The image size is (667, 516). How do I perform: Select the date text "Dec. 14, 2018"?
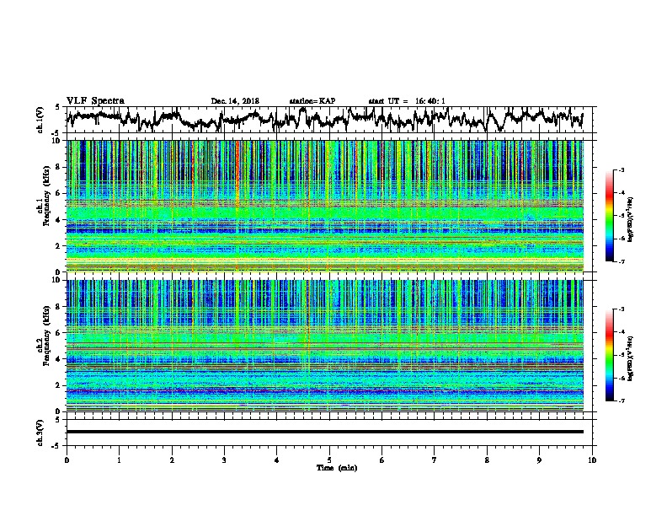pyautogui.click(x=235, y=101)
